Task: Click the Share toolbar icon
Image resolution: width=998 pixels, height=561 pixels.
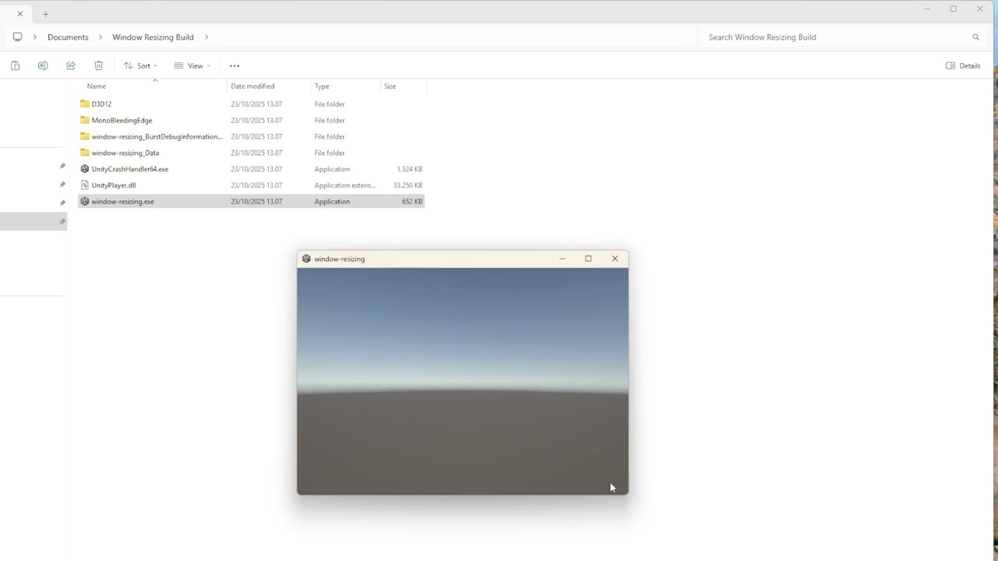Action: click(x=71, y=65)
